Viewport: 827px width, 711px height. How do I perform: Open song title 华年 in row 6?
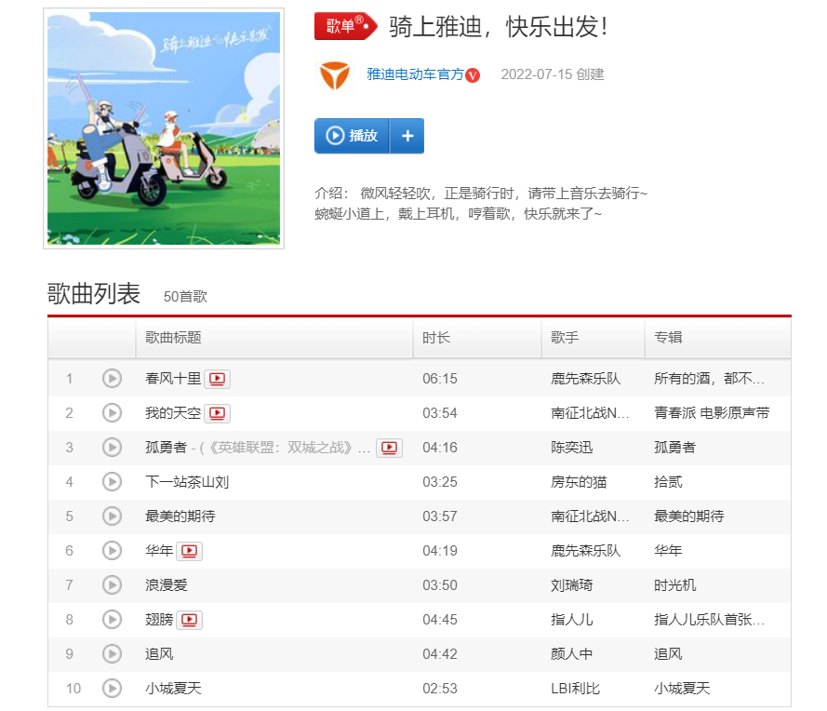pos(159,551)
